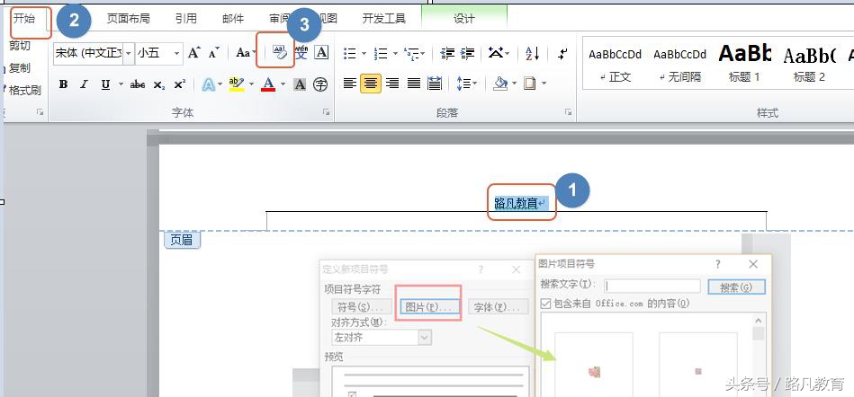Click the paragraph Shading paint bucket
Image resolution: width=854 pixels, height=397 pixels.
point(500,84)
